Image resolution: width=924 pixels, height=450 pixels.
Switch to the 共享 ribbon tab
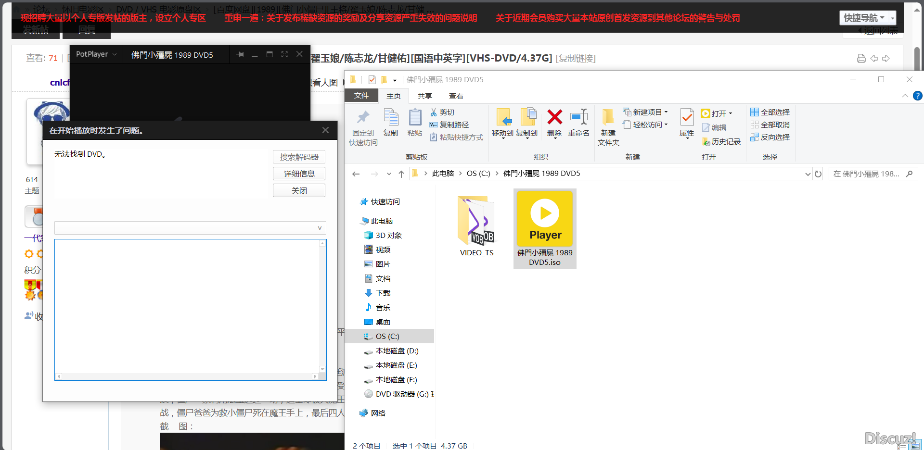tap(424, 96)
